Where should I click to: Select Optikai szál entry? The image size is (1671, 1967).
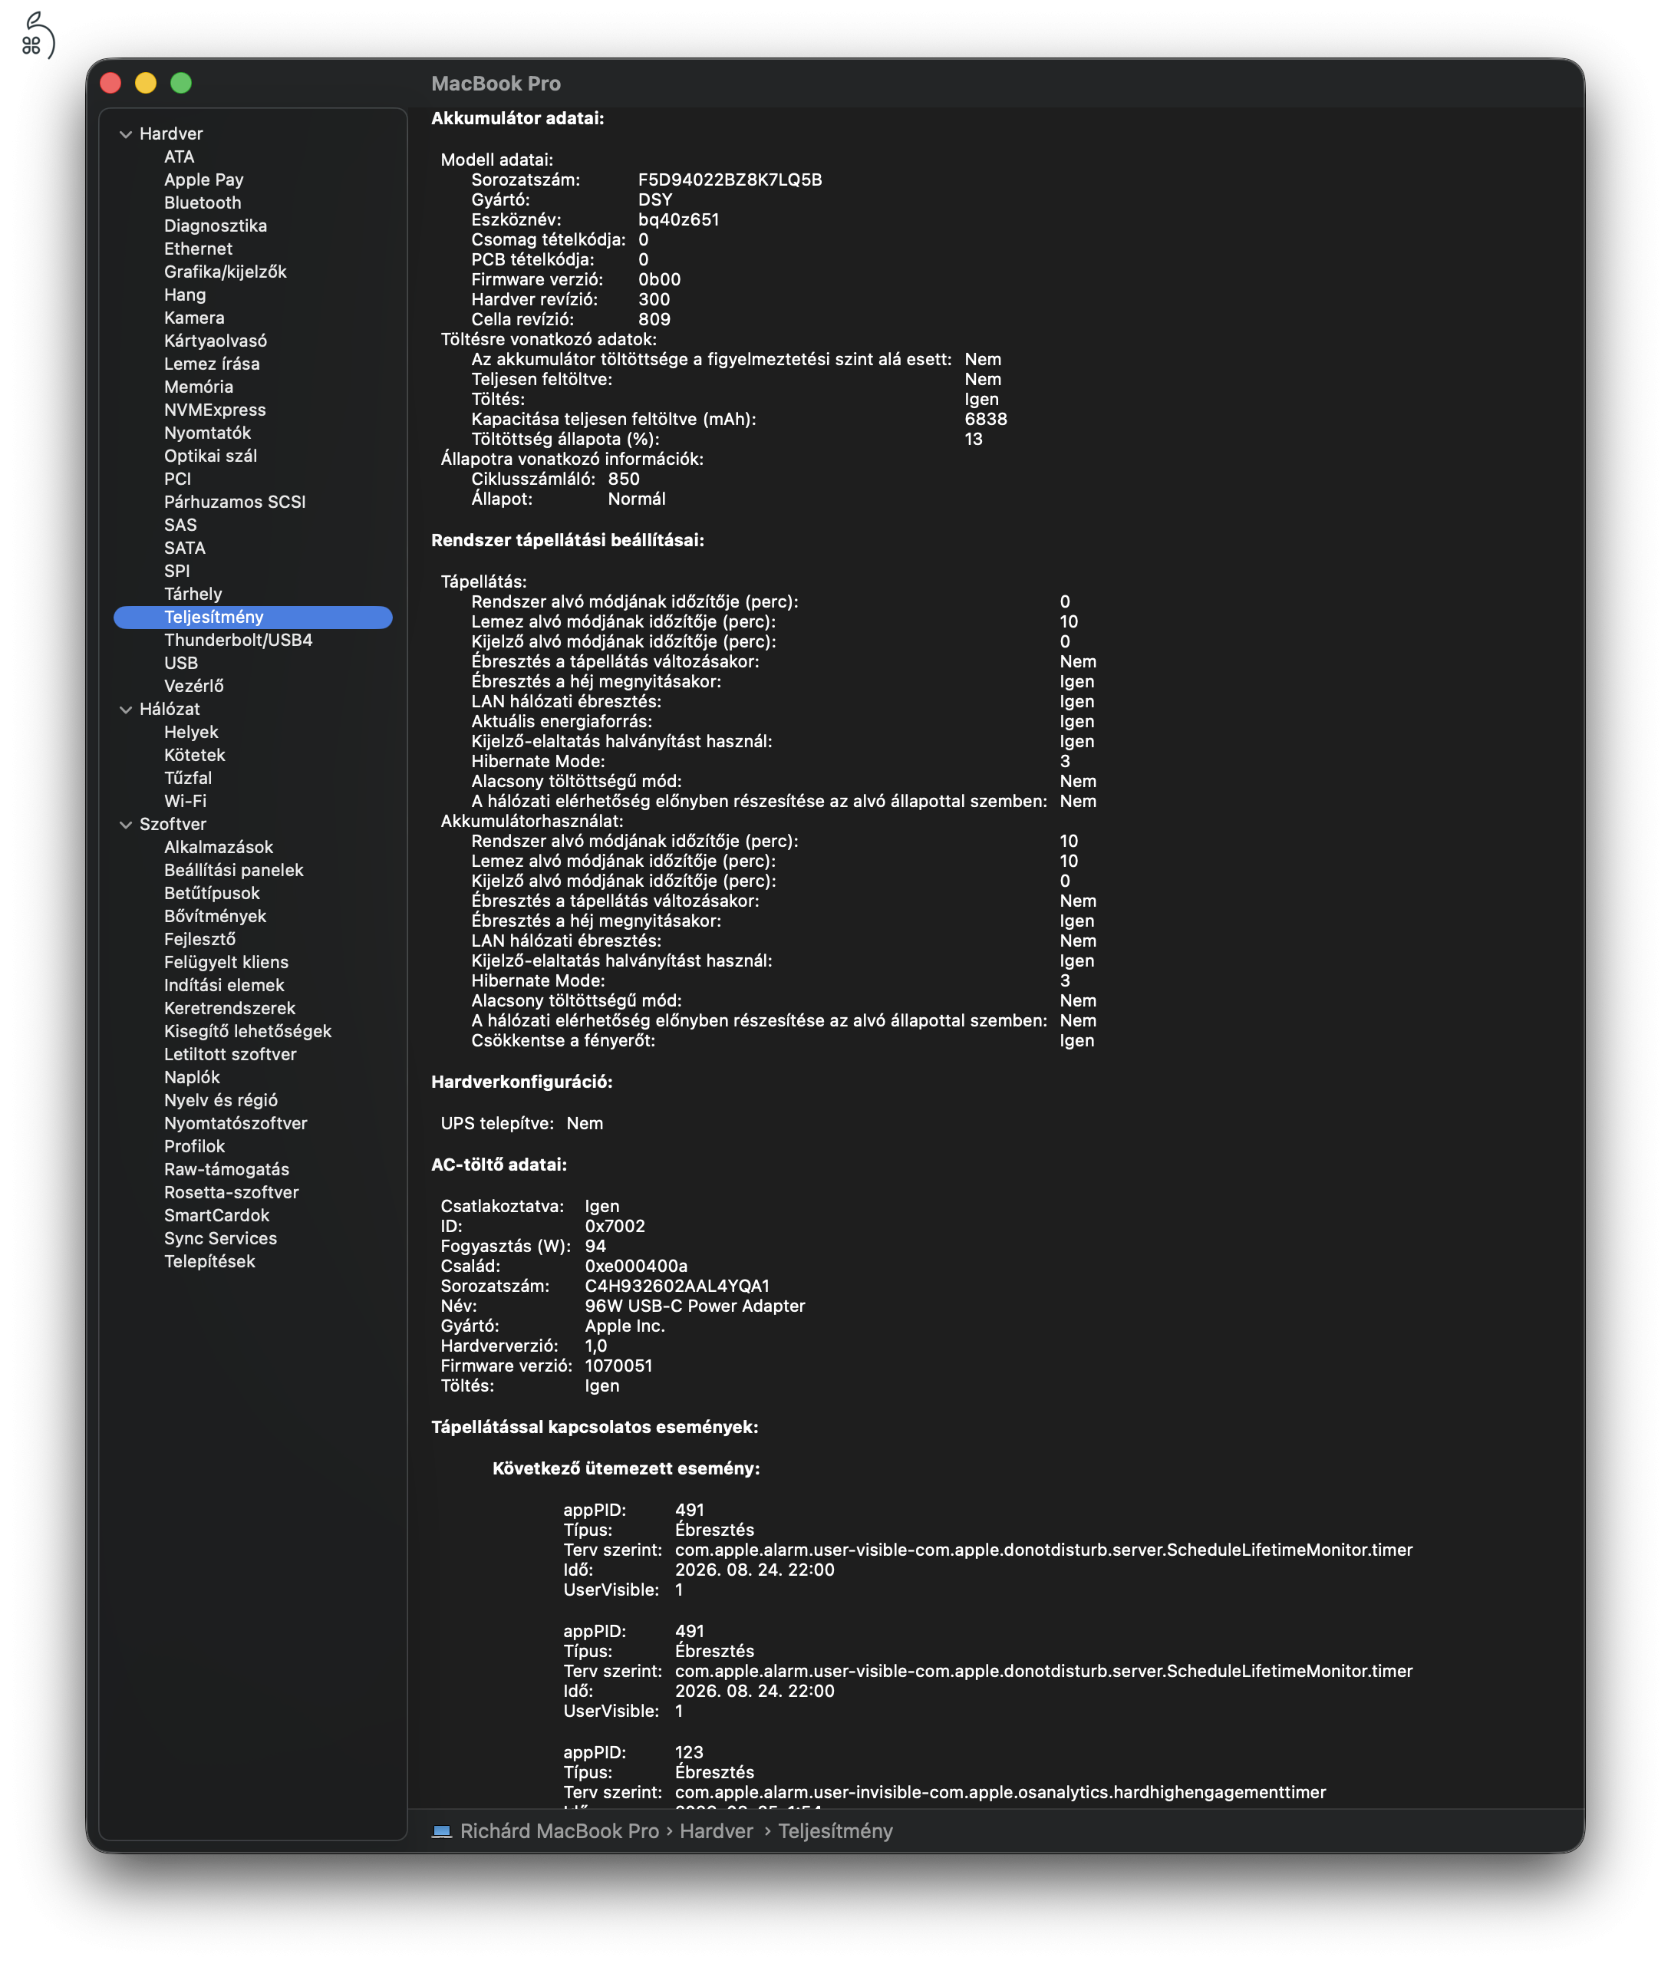coord(210,456)
